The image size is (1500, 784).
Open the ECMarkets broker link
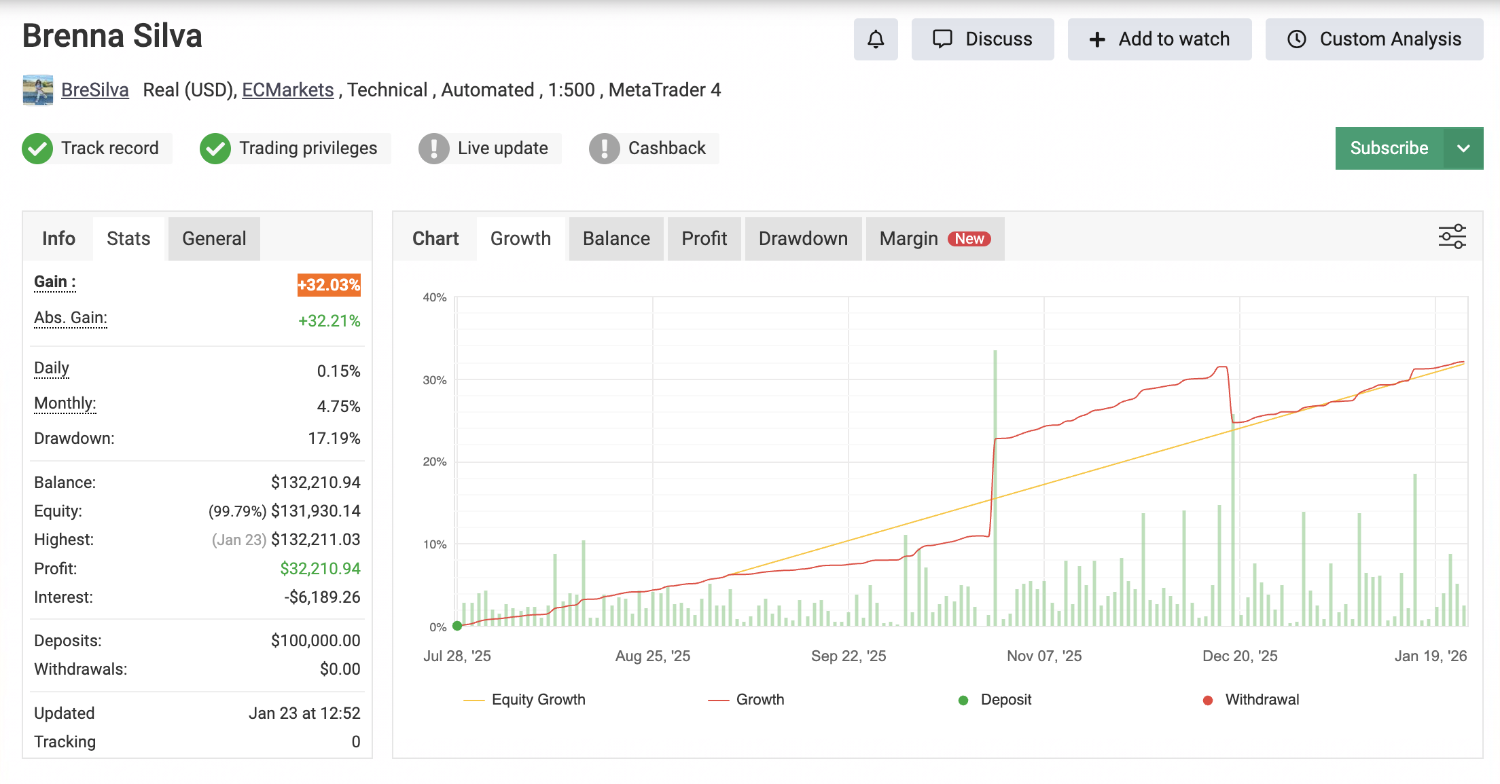click(x=287, y=90)
